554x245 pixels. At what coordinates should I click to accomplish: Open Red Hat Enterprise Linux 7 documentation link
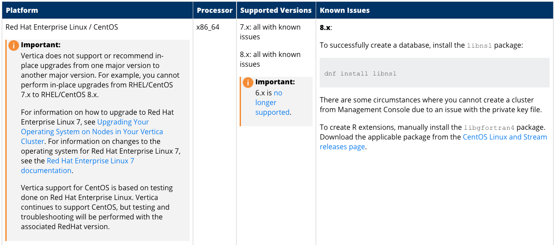tap(77, 166)
